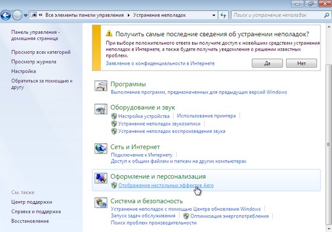The image size is (332, 232).
Task: Click the Forward navigation arrow
Action: (x=17, y=15)
